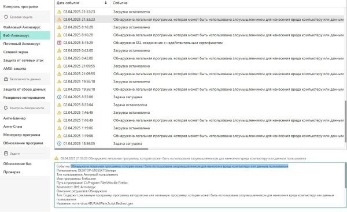The height and width of the screenshot is (212, 347).
Task: Toggle sort arrow in Дата события column
Action: [x=106, y=3]
